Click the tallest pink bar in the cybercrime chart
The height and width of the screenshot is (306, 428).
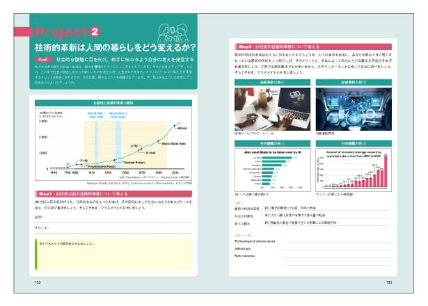tap(386, 172)
